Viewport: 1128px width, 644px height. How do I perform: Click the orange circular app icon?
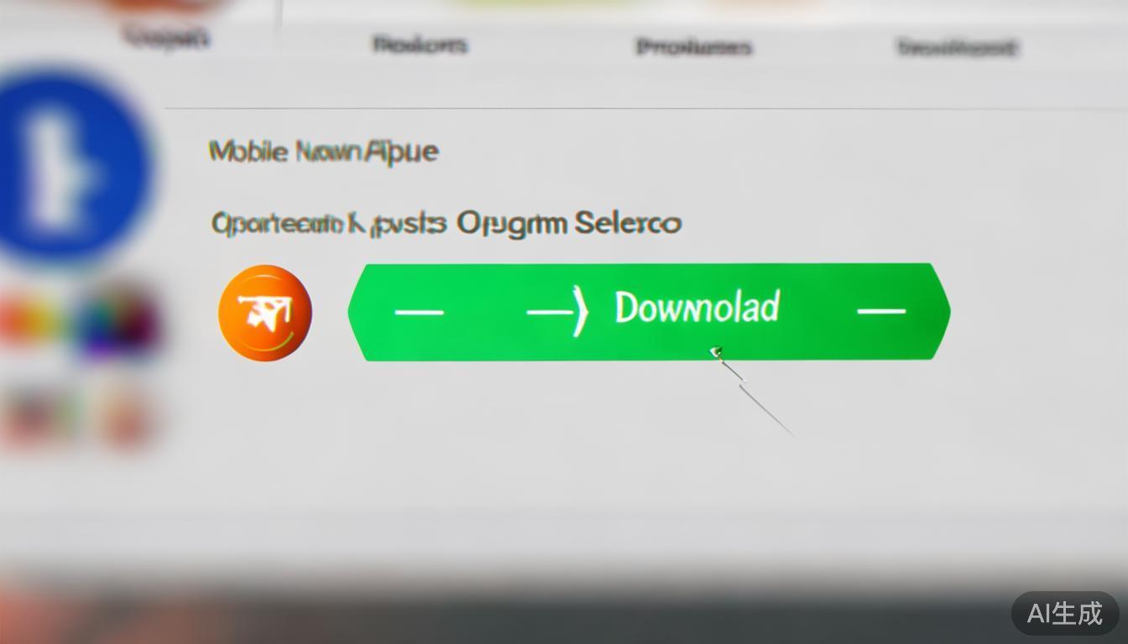tap(265, 313)
